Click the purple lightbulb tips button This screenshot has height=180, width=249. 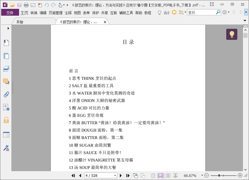232,34
